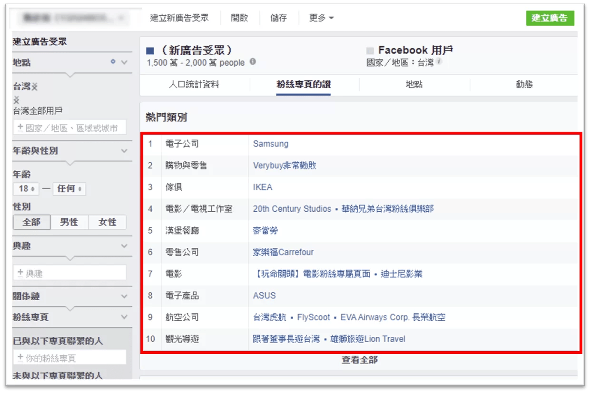Switch to the 人口統計資料 tab

click(x=194, y=85)
